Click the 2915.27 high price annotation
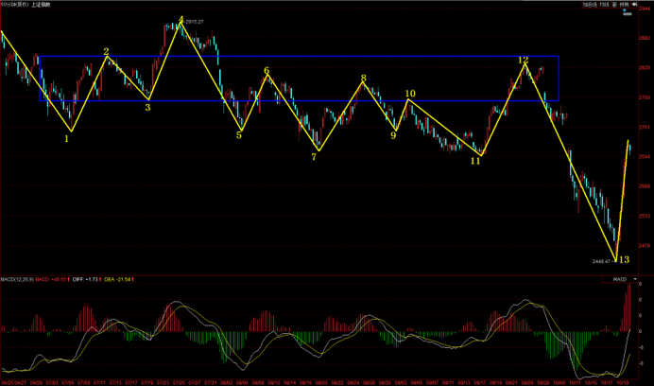This screenshot has width=654, height=386. [x=196, y=21]
